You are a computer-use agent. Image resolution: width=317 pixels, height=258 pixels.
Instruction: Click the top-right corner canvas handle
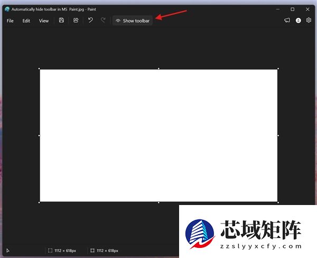coord(278,68)
